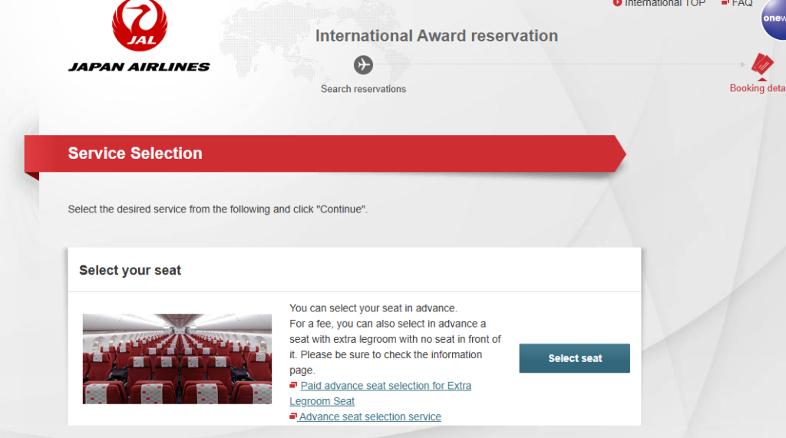
Task: Click the Service Selection heading
Action: [135, 153]
